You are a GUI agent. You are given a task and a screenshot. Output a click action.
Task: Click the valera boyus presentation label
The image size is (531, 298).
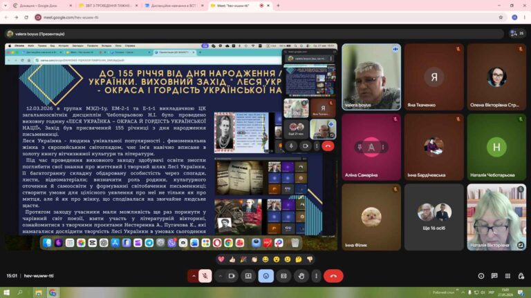(40, 34)
